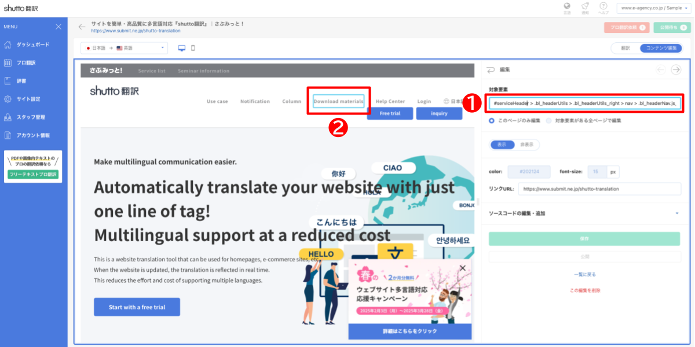The width and height of the screenshot is (695, 347).
Task: Open ダッシュボード in the sidebar menu
Action: [x=34, y=45]
